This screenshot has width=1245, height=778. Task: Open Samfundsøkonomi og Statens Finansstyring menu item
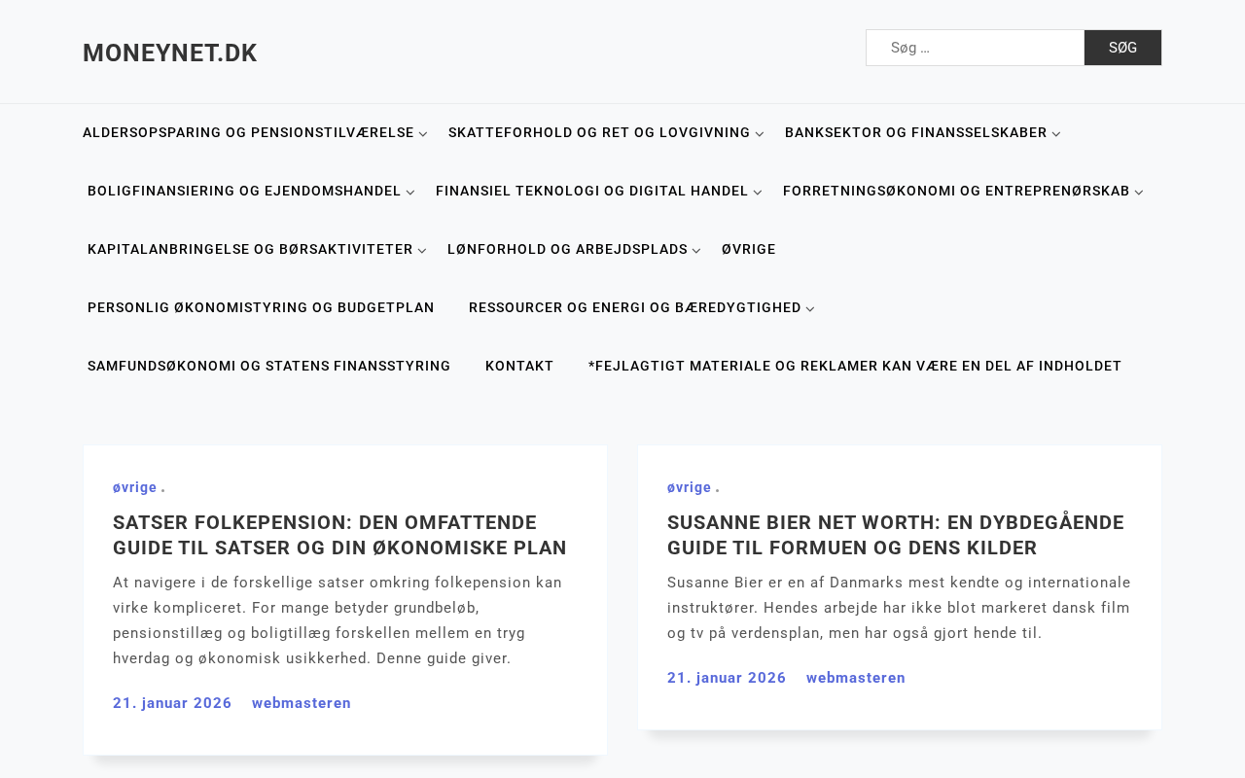click(x=268, y=367)
